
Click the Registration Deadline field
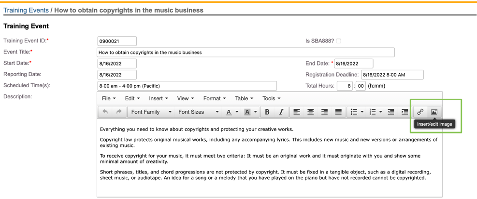tap(392, 75)
